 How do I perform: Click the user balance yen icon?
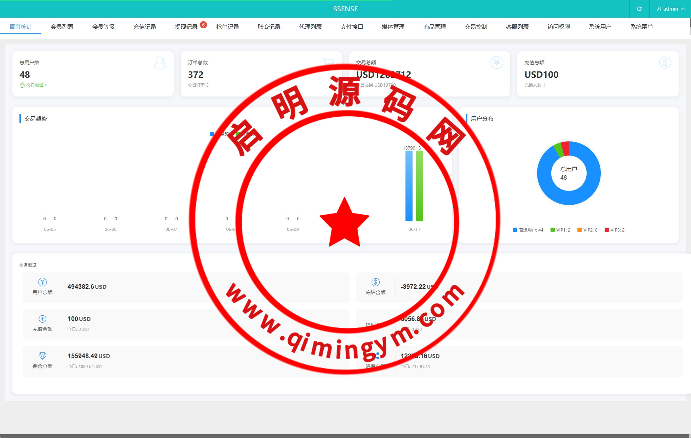[42, 282]
